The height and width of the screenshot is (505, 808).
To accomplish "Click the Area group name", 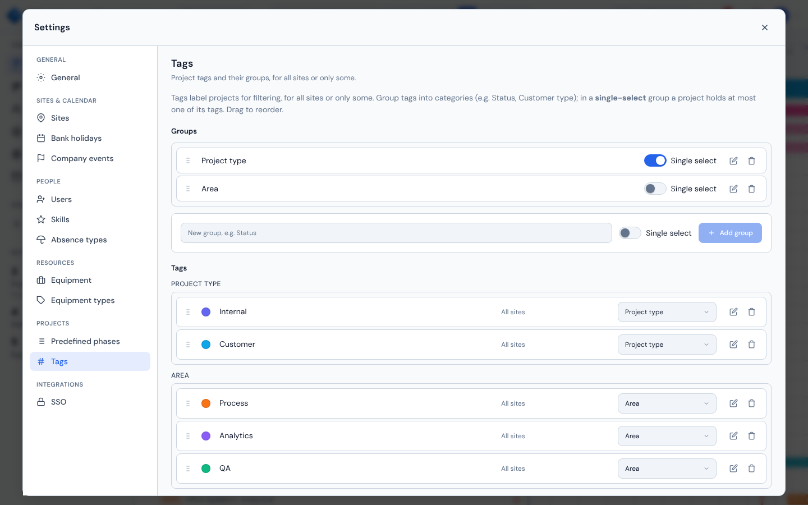I will pos(210,189).
